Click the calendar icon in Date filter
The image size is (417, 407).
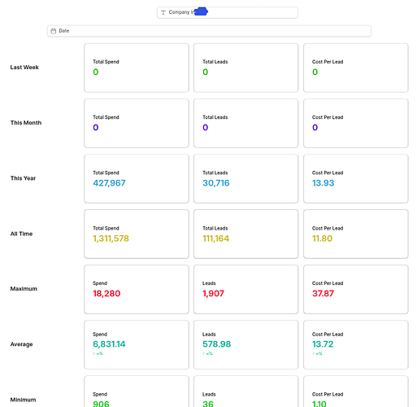[54, 31]
